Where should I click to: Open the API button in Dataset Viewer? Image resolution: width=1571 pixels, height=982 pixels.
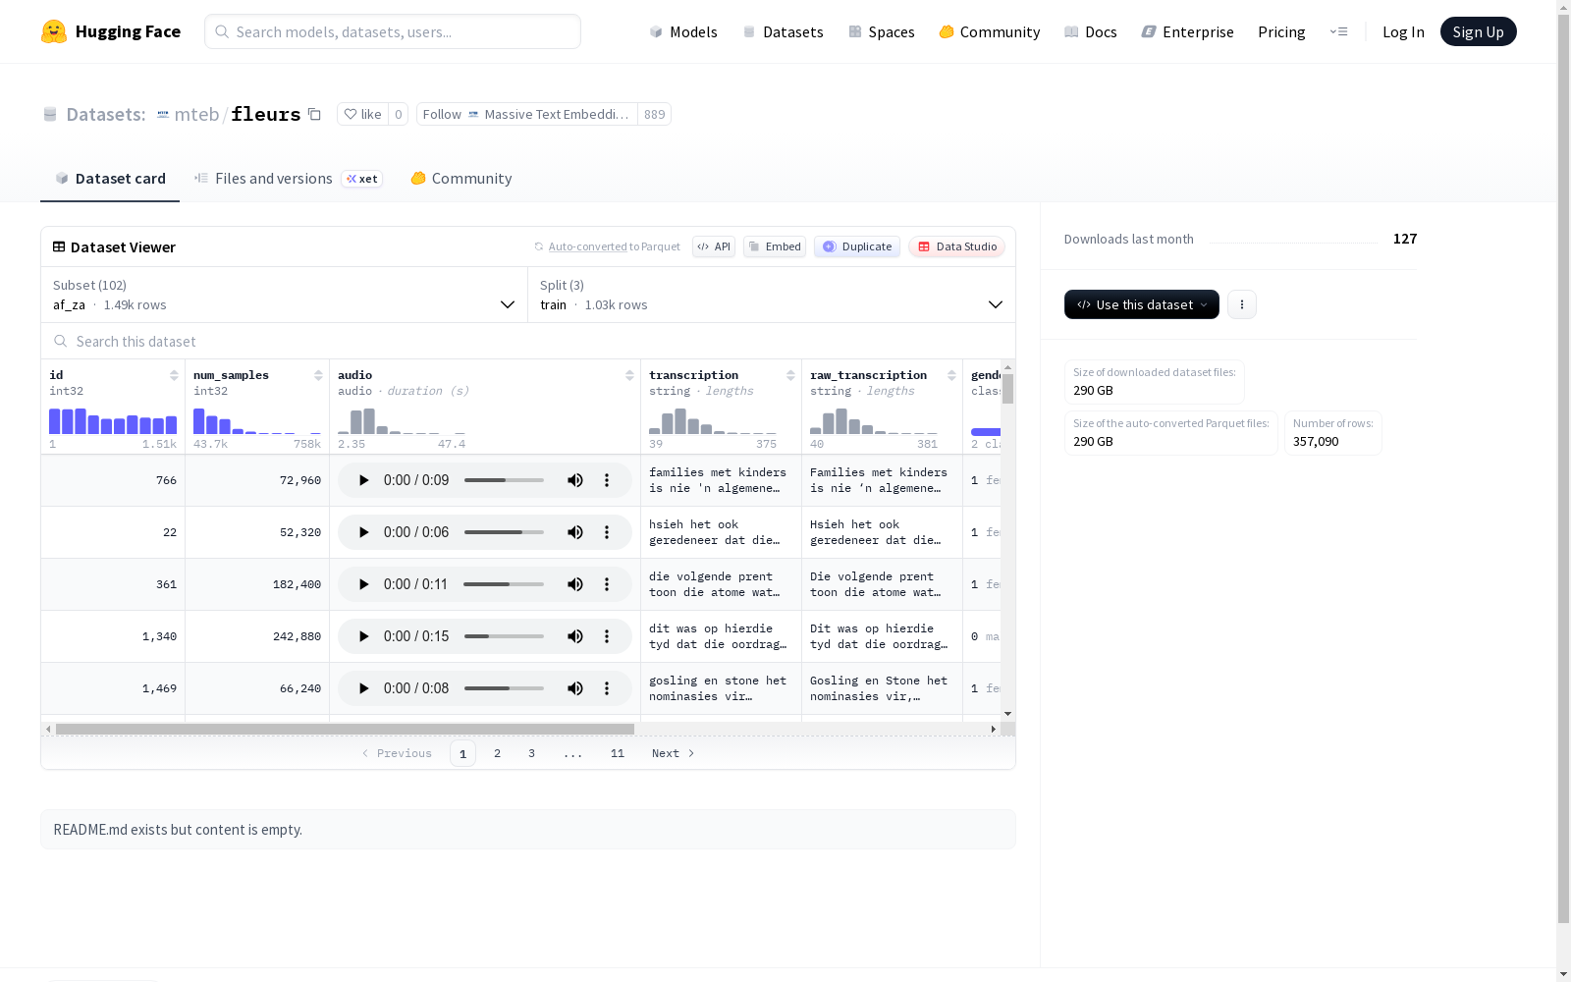point(714,246)
